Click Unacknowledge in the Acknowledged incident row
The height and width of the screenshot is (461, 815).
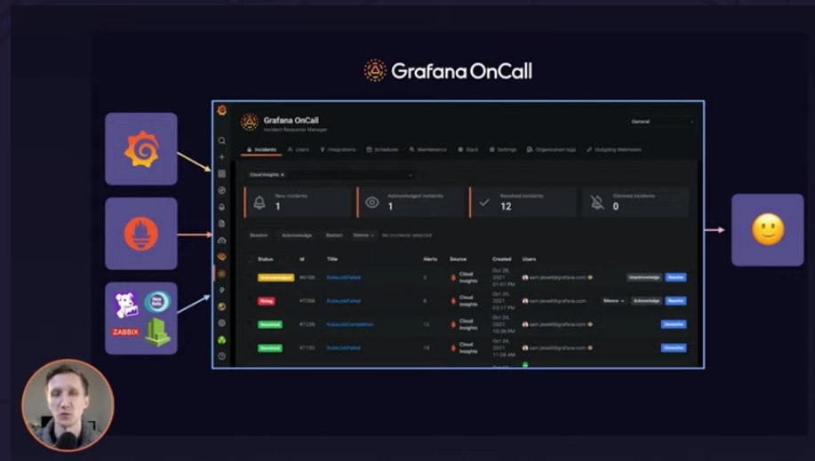[x=644, y=277]
